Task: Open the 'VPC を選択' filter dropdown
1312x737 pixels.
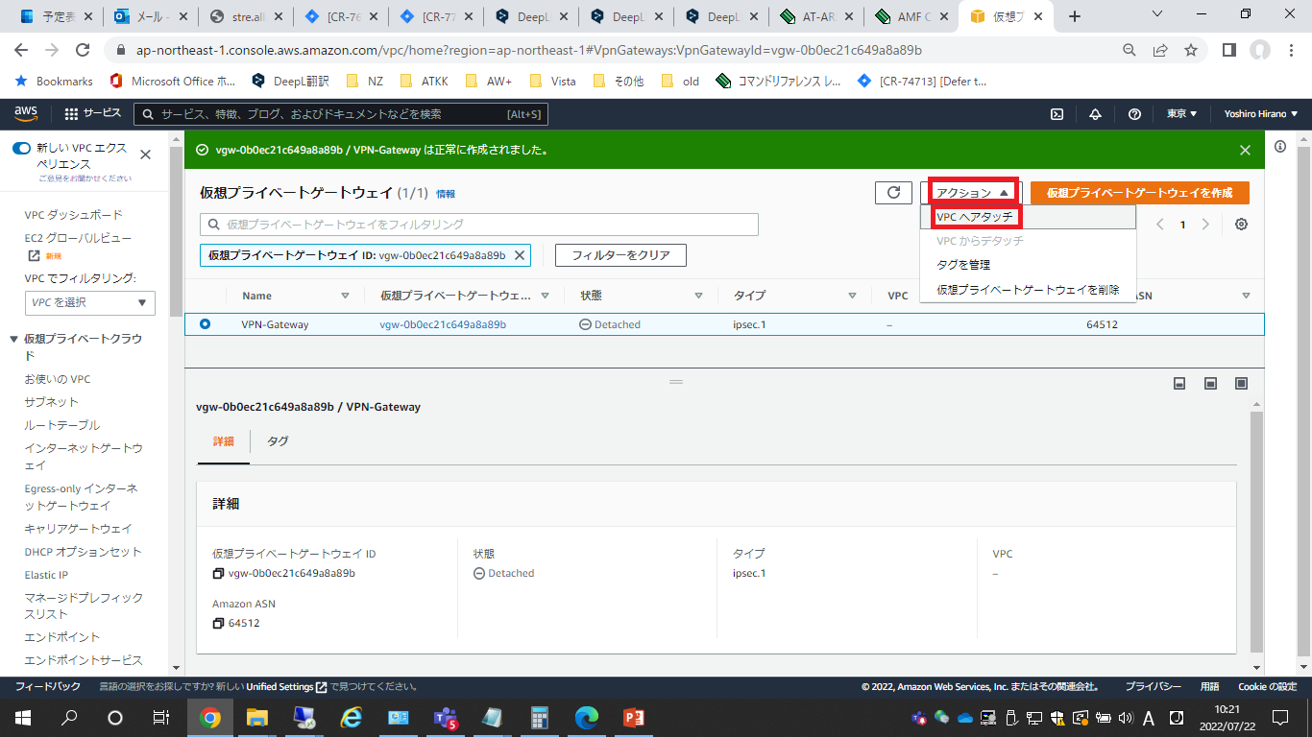Action: (x=90, y=302)
